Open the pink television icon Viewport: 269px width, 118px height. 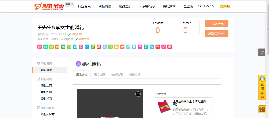(x=164, y=47)
